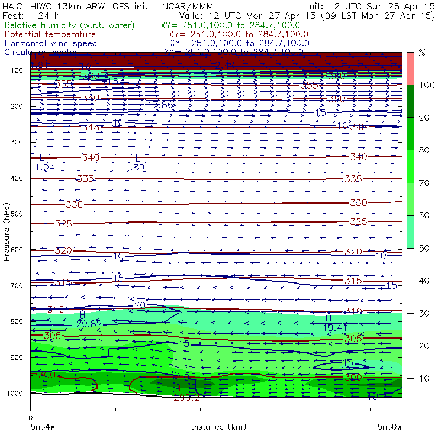Click the green 'Relative humidity (w.r.t. water)' legend
This screenshot has height=438, width=438.
tap(70, 25)
